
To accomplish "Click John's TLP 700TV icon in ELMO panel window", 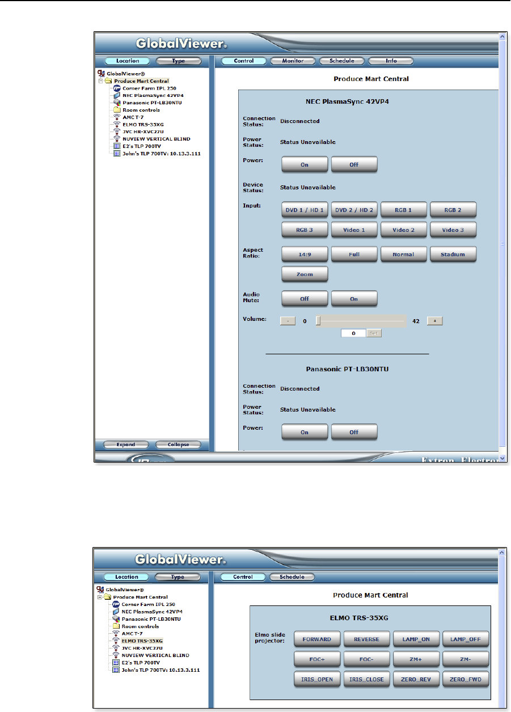I will [x=116, y=670].
